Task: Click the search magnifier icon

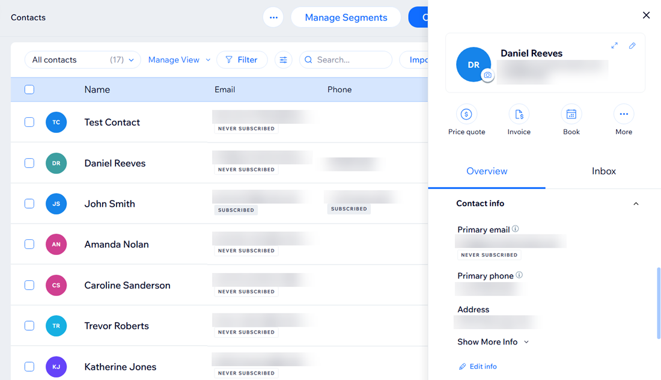Action: click(309, 60)
